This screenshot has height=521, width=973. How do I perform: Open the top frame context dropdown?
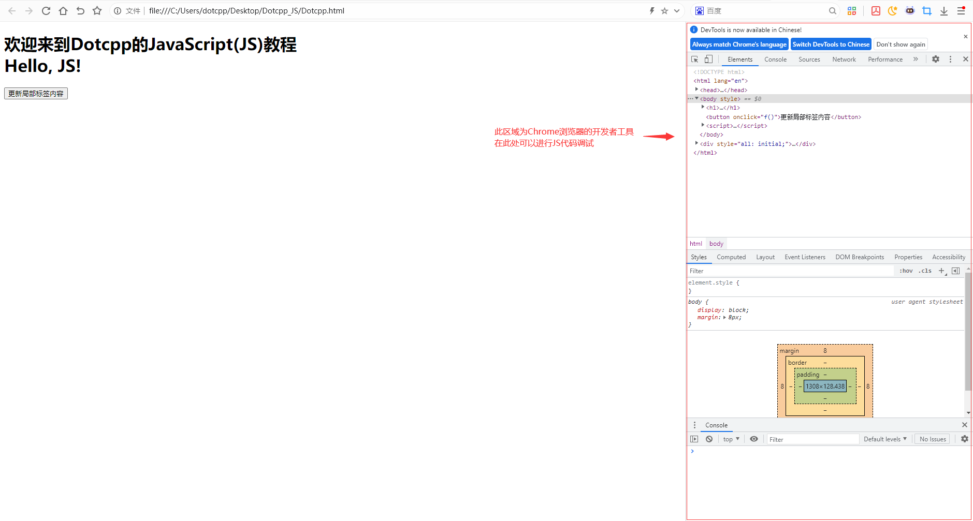coord(731,439)
